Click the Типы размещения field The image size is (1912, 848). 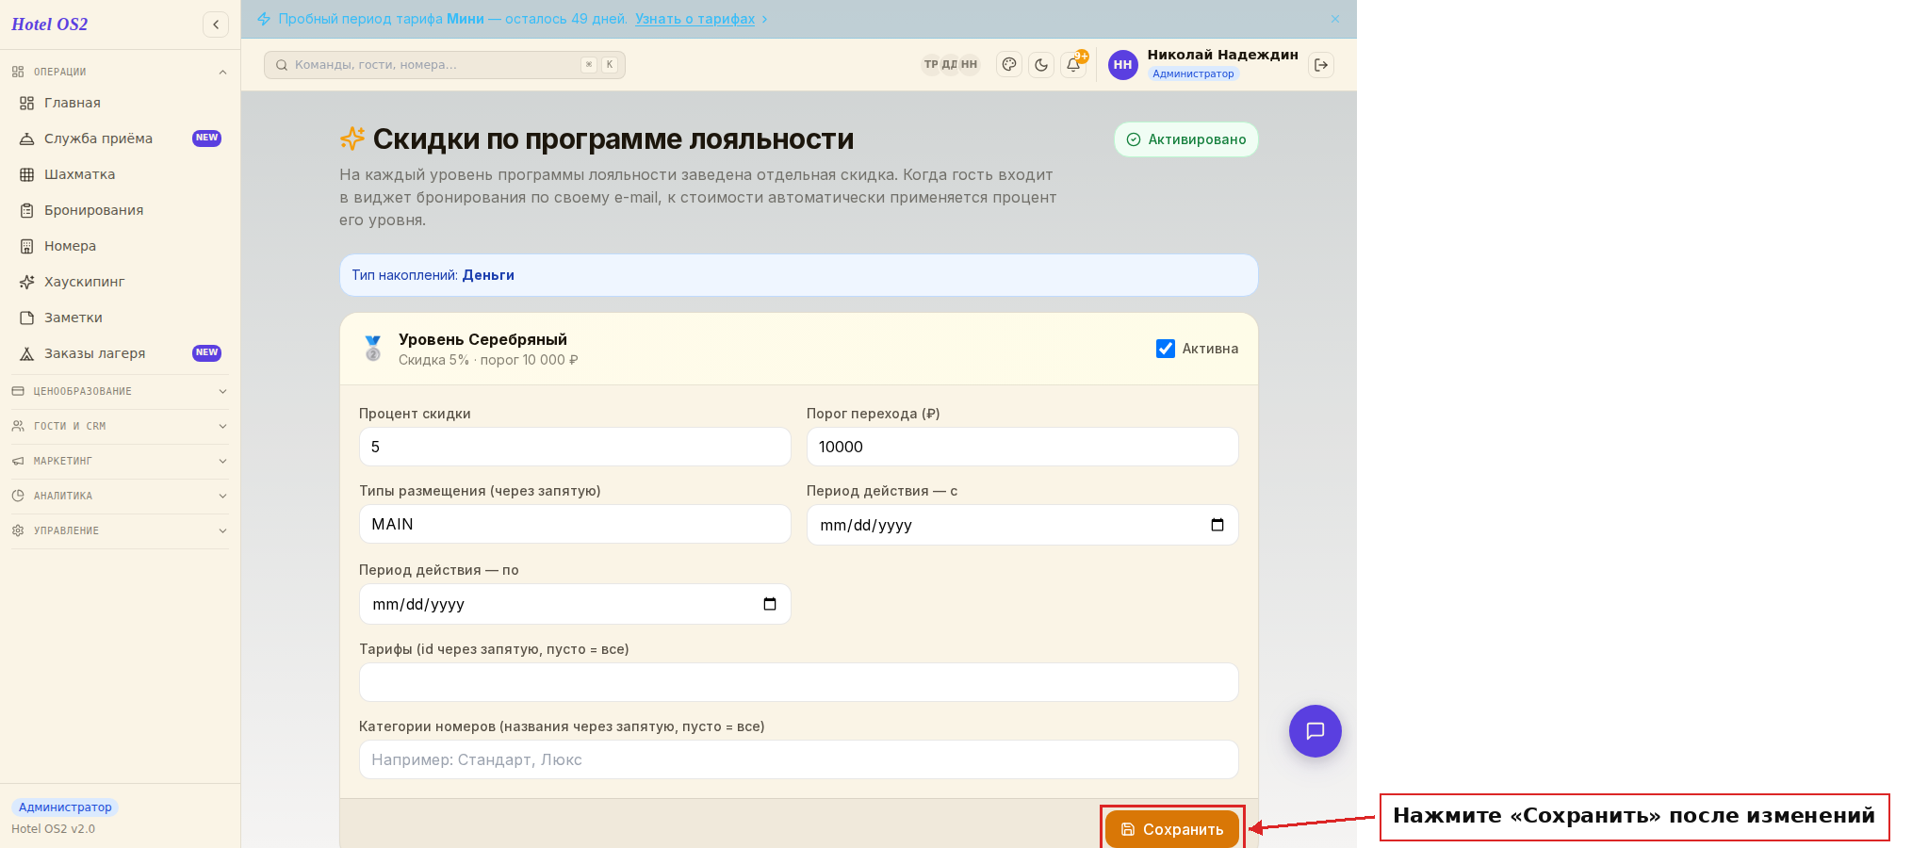tap(575, 524)
